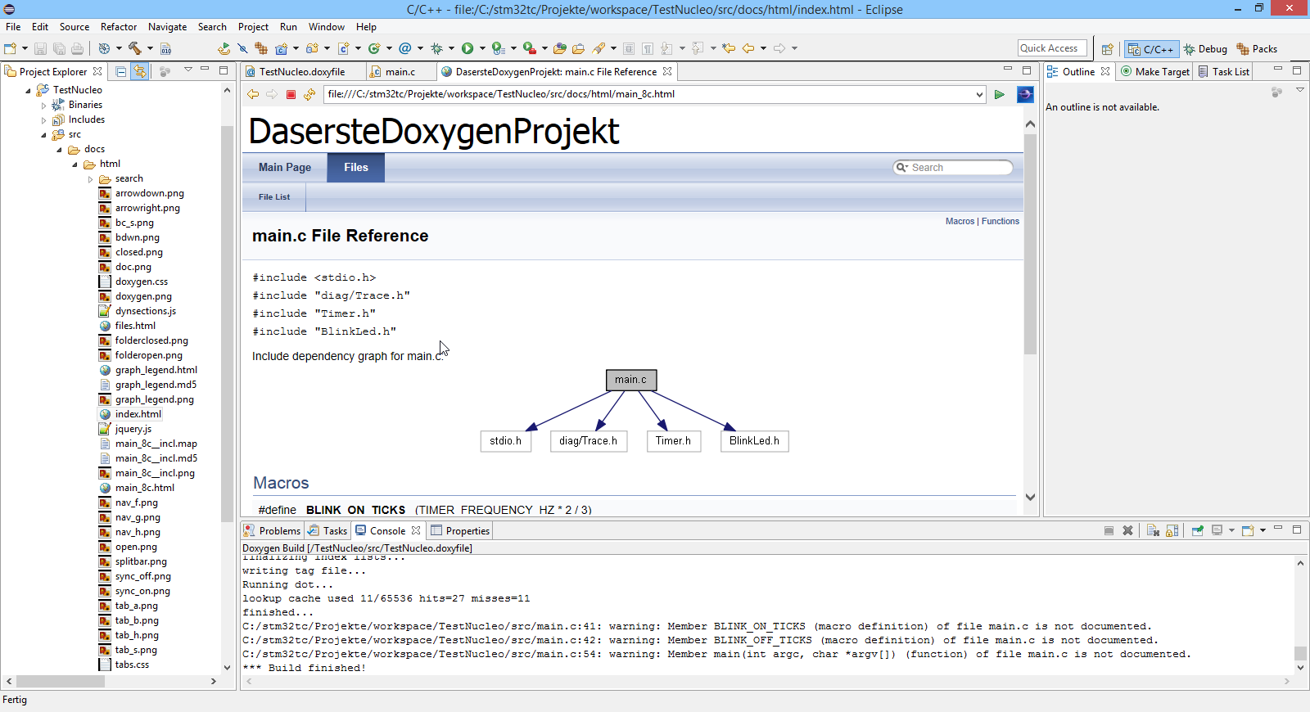Click the Debug bug icon in the main toolbar
The image size is (1310, 712).
pos(436,48)
